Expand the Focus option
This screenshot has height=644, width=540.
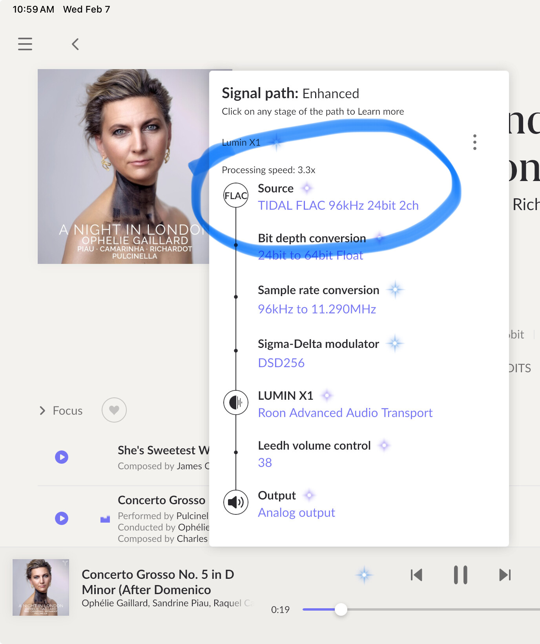tap(61, 411)
